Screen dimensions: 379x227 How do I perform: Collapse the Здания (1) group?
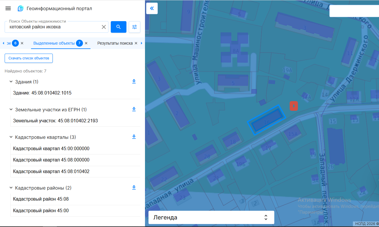[11, 82]
